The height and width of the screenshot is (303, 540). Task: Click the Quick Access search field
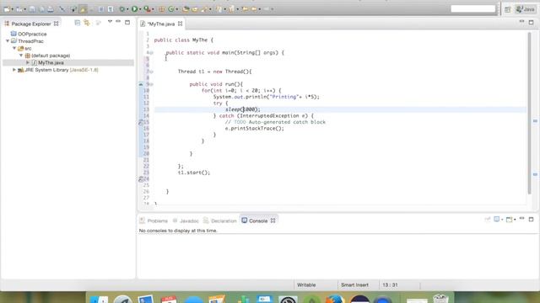tap(472, 8)
